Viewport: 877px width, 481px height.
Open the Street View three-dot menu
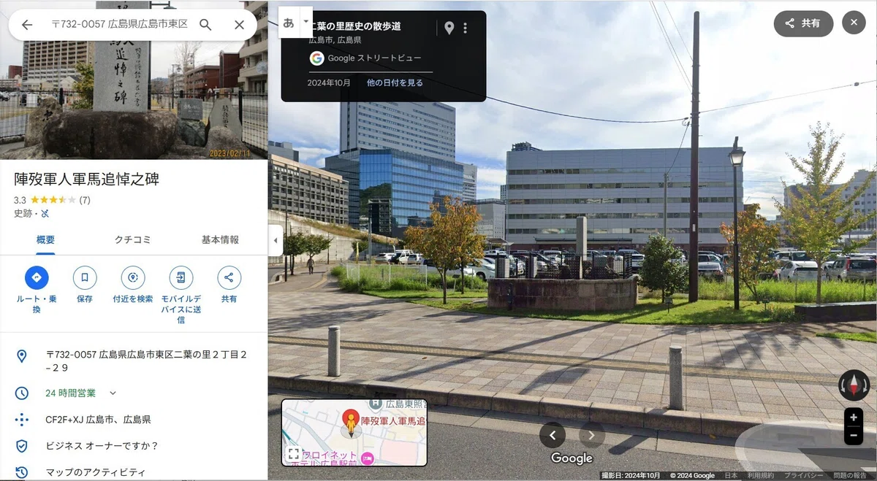click(466, 28)
